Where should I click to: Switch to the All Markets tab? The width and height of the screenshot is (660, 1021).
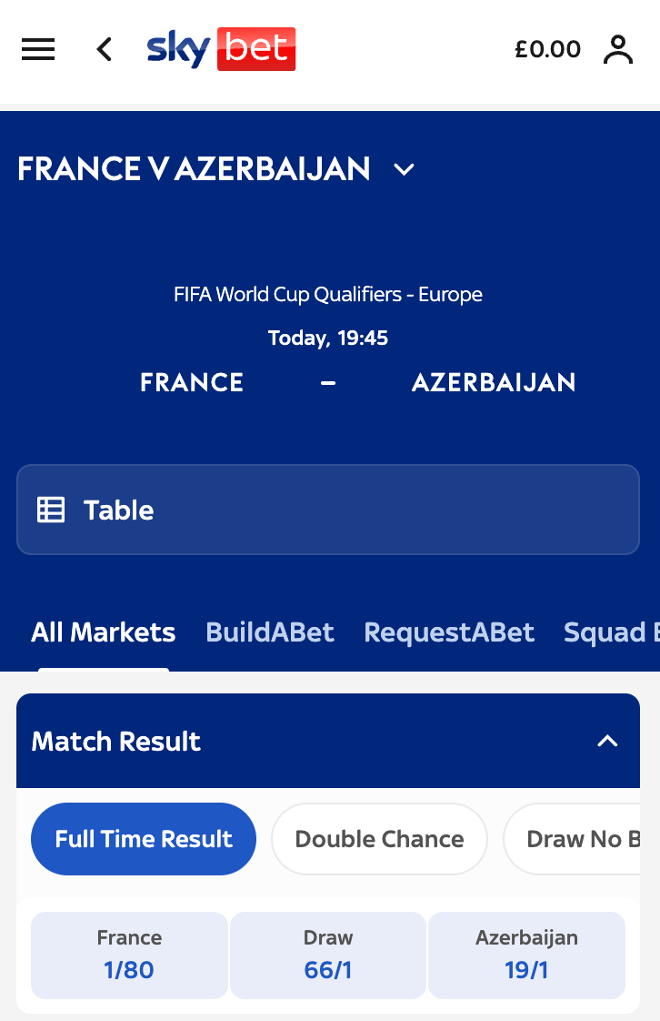tap(104, 632)
